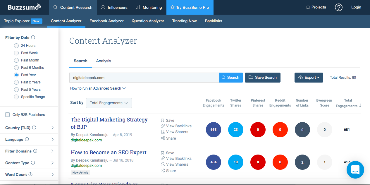Select the Past 2 Years filter
370x185 pixels.
[x=16, y=82]
